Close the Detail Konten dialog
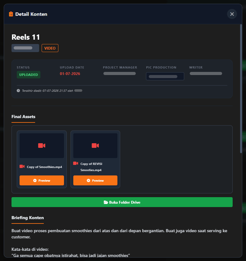Image resolution: width=246 pixels, height=261 pixels. (232, 14)
